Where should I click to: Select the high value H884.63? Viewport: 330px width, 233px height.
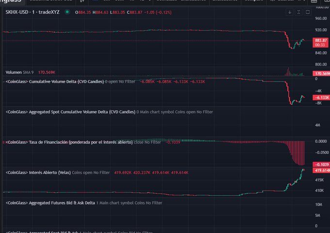[x=100, y=13]
